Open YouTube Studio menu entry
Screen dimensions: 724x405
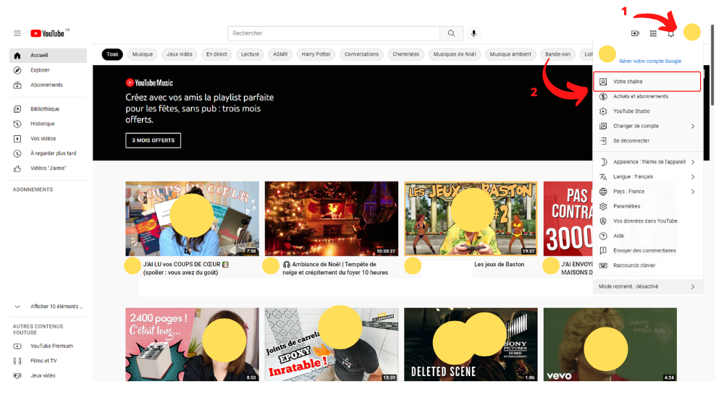coord(647,111)
